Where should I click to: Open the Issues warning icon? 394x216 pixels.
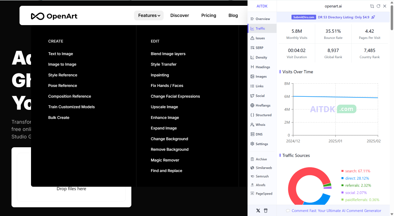point(252,38)
